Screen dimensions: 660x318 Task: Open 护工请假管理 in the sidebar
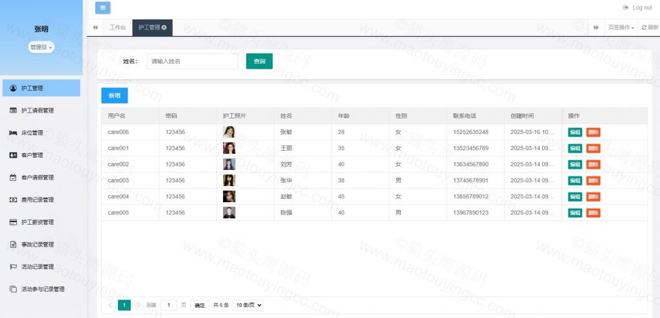pos(41,111)
